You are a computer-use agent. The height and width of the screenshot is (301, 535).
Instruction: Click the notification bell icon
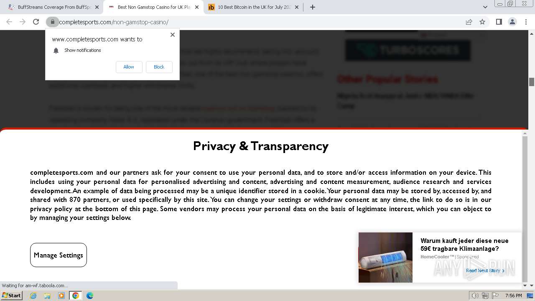pyautogui.click(x=56, y=51)
